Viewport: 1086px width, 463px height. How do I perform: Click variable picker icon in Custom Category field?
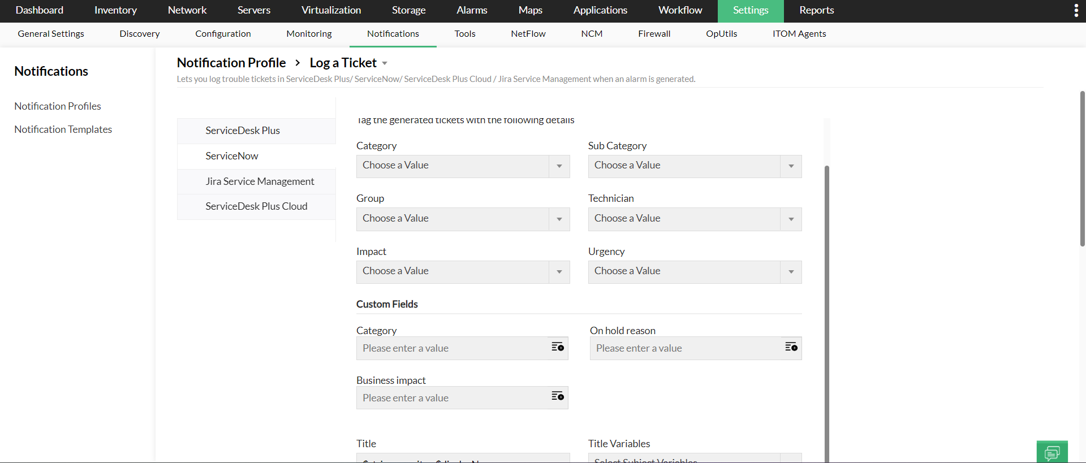pos(558,347)
